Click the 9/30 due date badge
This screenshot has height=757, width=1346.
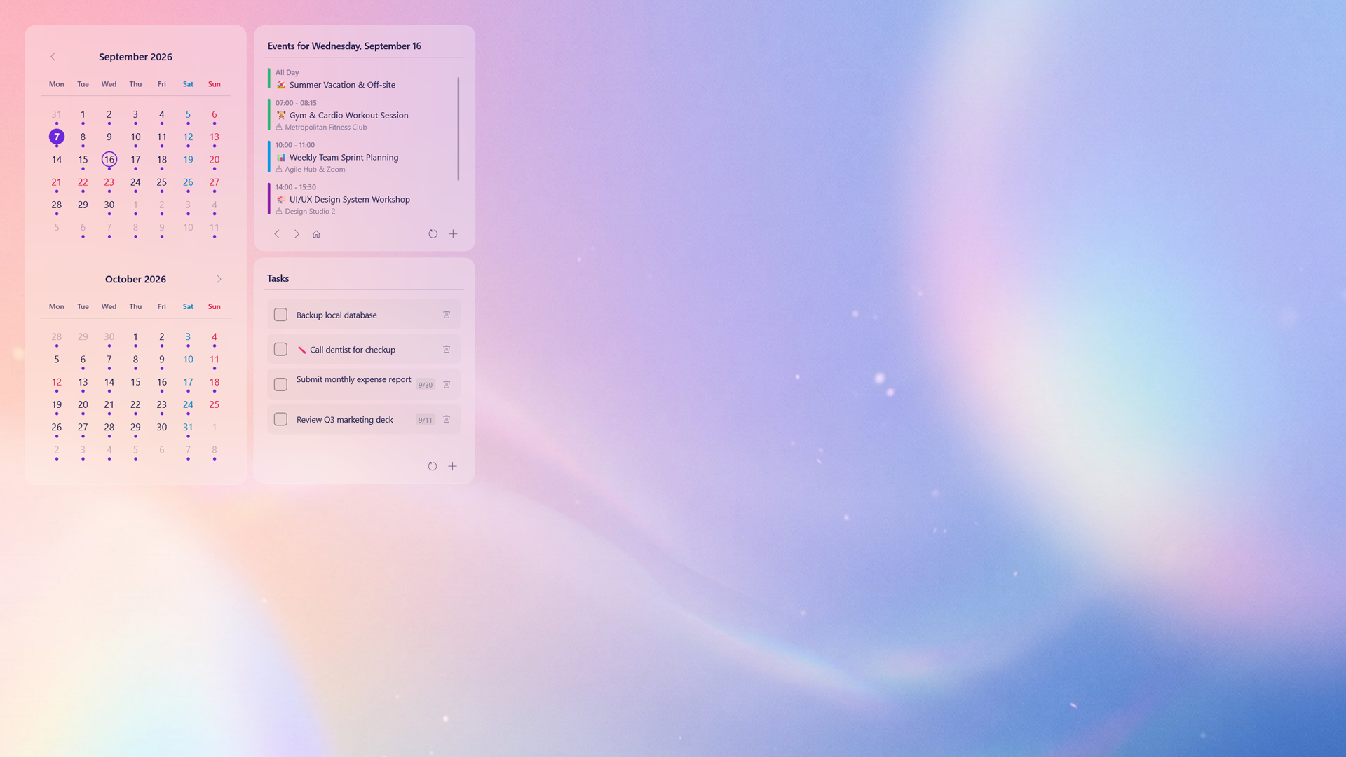tap(426, 385)
